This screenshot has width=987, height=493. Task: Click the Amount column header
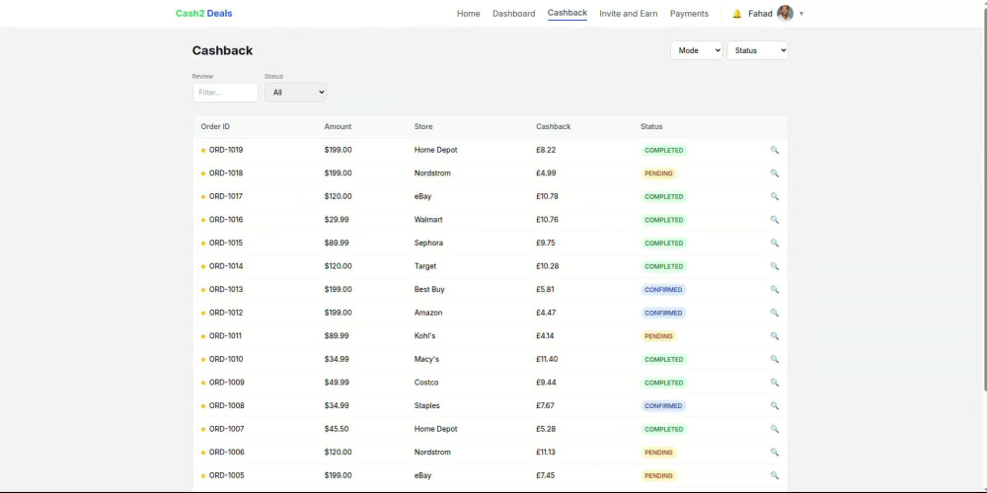[x=338, y=126]
